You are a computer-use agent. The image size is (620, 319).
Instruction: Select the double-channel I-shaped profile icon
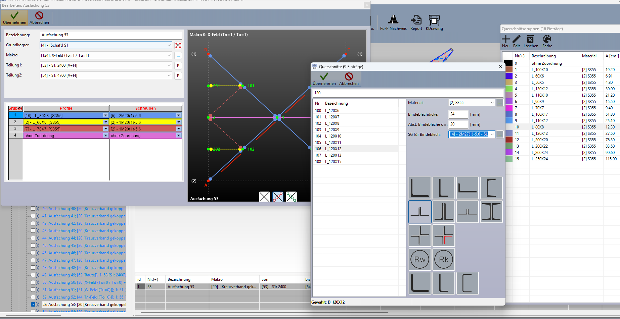click(491, 212)
